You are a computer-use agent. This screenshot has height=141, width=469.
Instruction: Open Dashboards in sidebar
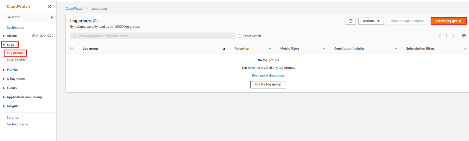[x=15, y=28]
